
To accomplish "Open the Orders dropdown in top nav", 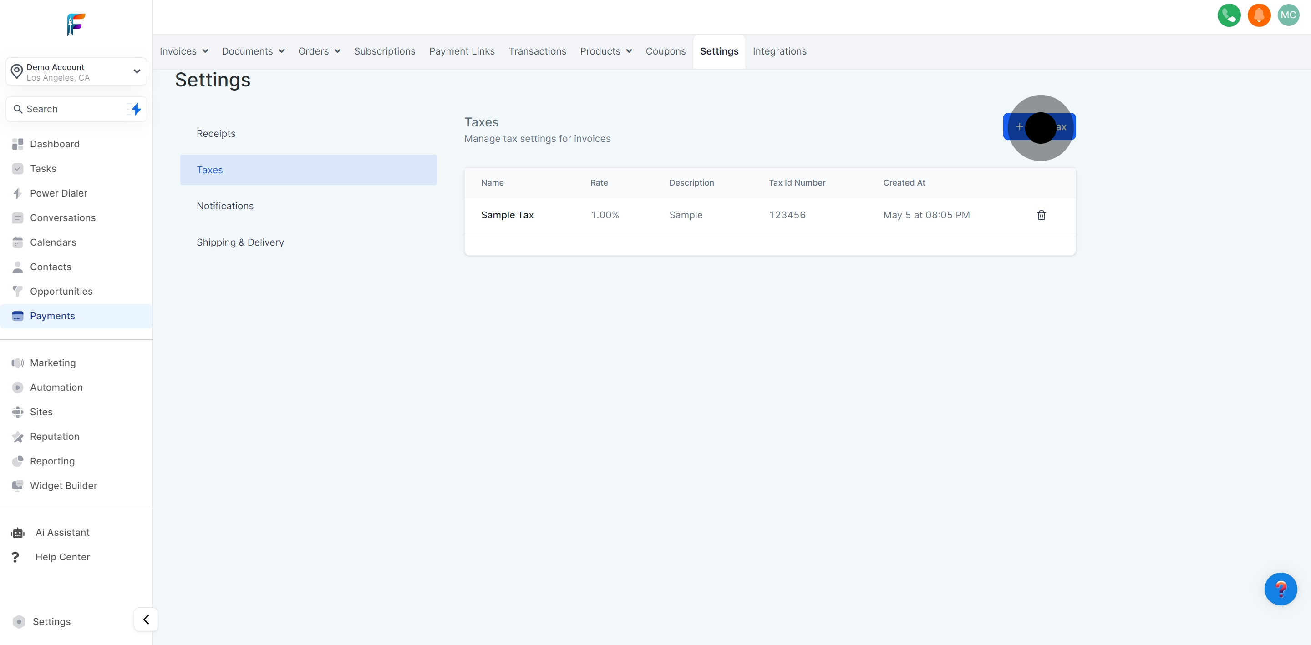I will point(319,51).
